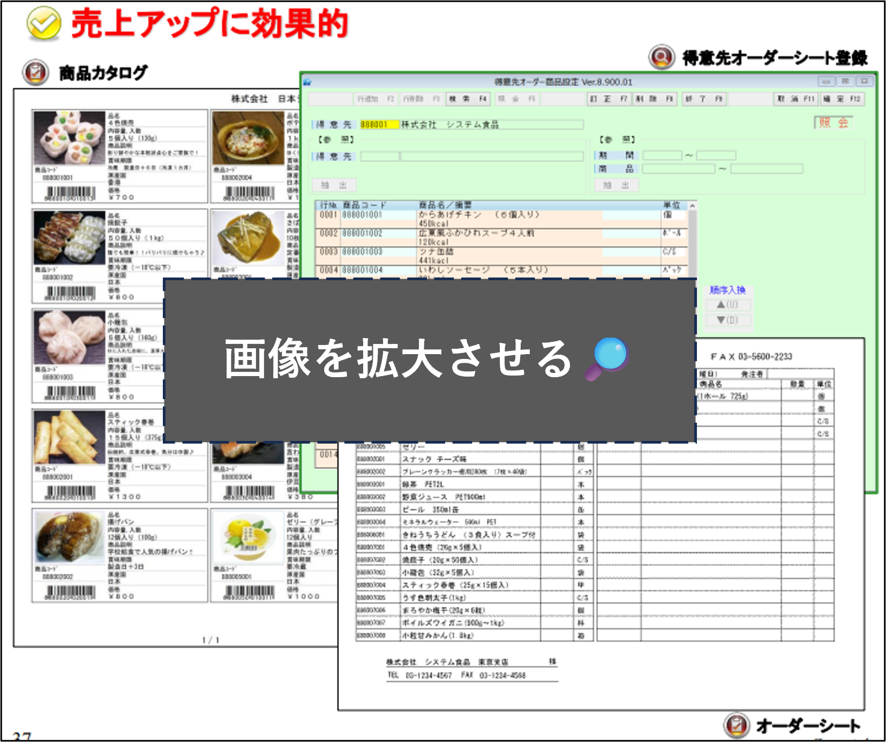This screenshot has width=886, height=742.
Task: Click the 揚げパン fried bread photo
Action: pos(69,537)
